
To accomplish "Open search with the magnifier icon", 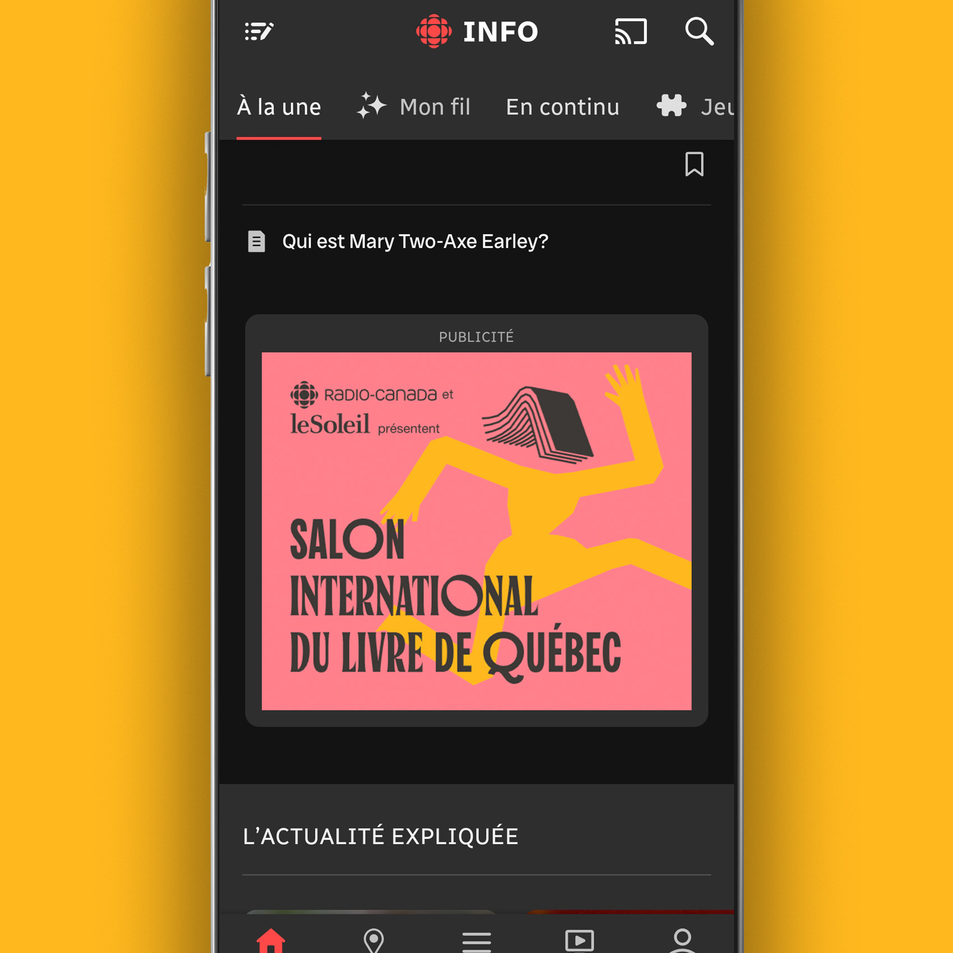I will coord(699,31).
